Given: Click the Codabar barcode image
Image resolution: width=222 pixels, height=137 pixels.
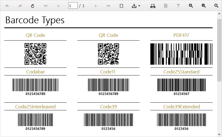Looking at the screenshot, I should point(36,85).
